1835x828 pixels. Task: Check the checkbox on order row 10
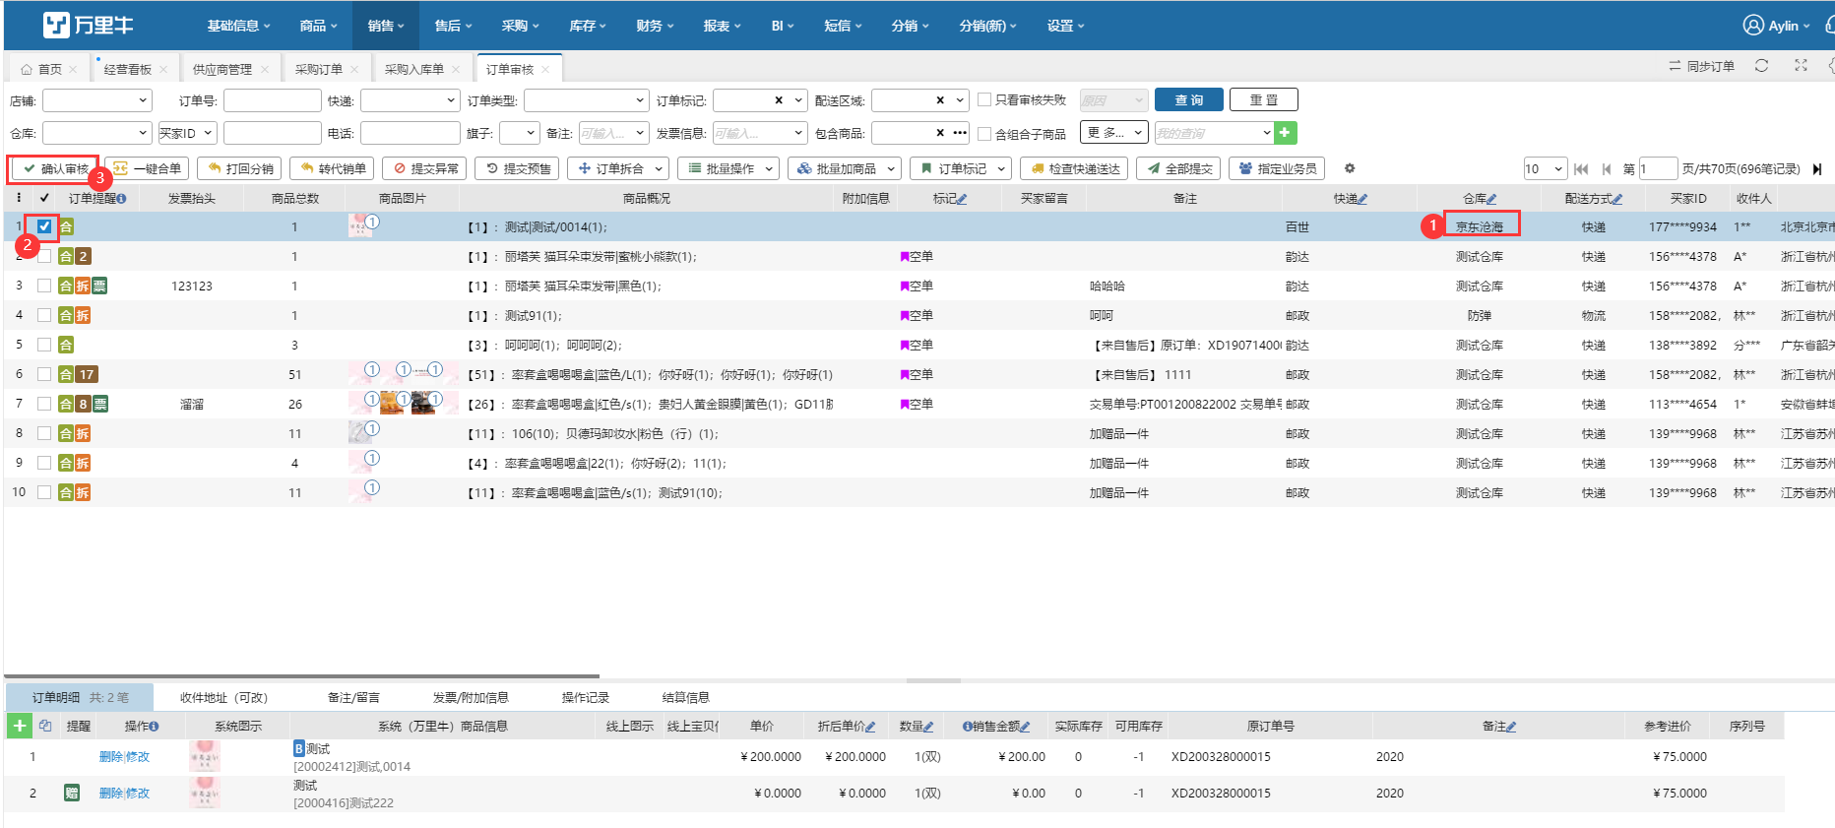(44, 492)
